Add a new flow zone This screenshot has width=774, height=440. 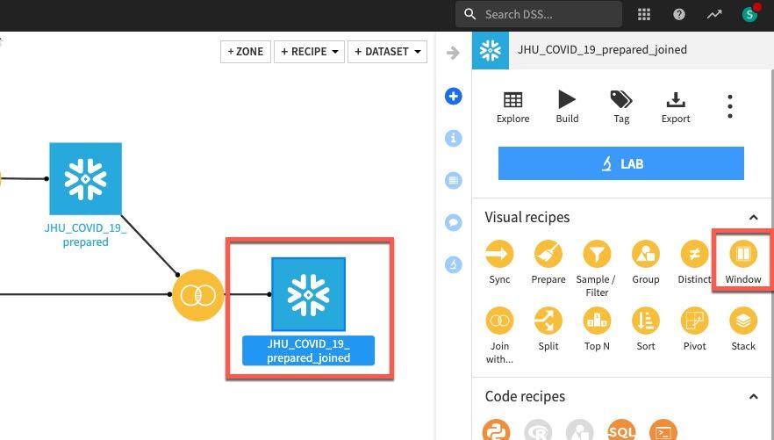tap(246, 52)
